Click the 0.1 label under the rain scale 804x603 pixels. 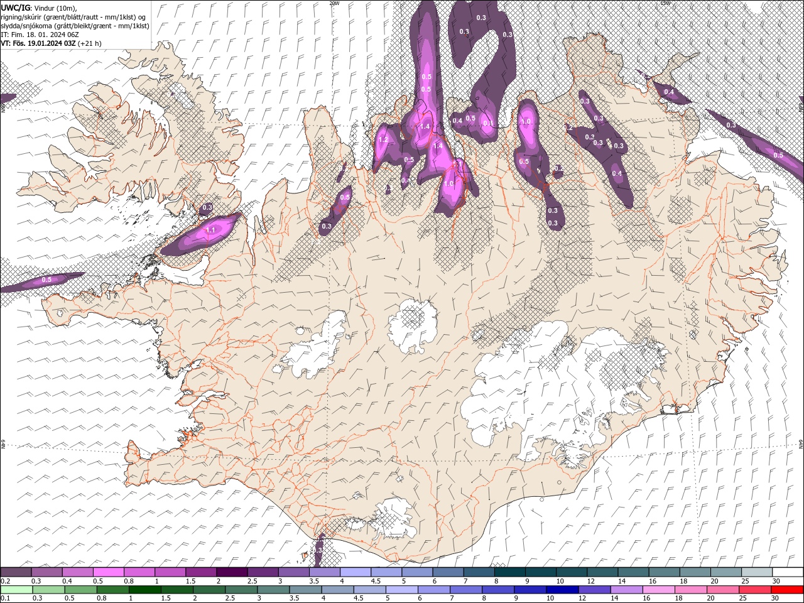pos(5,599)
